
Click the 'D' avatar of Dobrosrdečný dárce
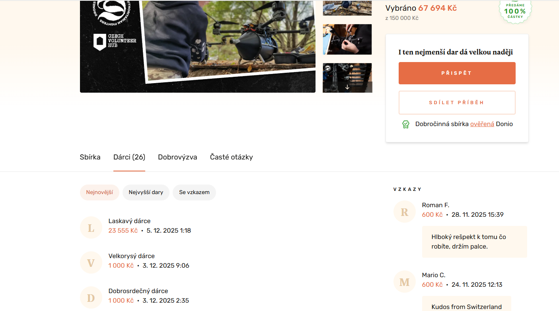(x=91, y=298)
